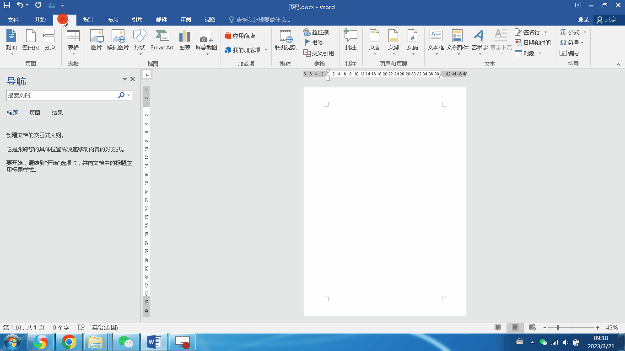Open the search options dropdown in navigation pane
This screenshot has width=625, height=351.
click(x=129, y=96)
